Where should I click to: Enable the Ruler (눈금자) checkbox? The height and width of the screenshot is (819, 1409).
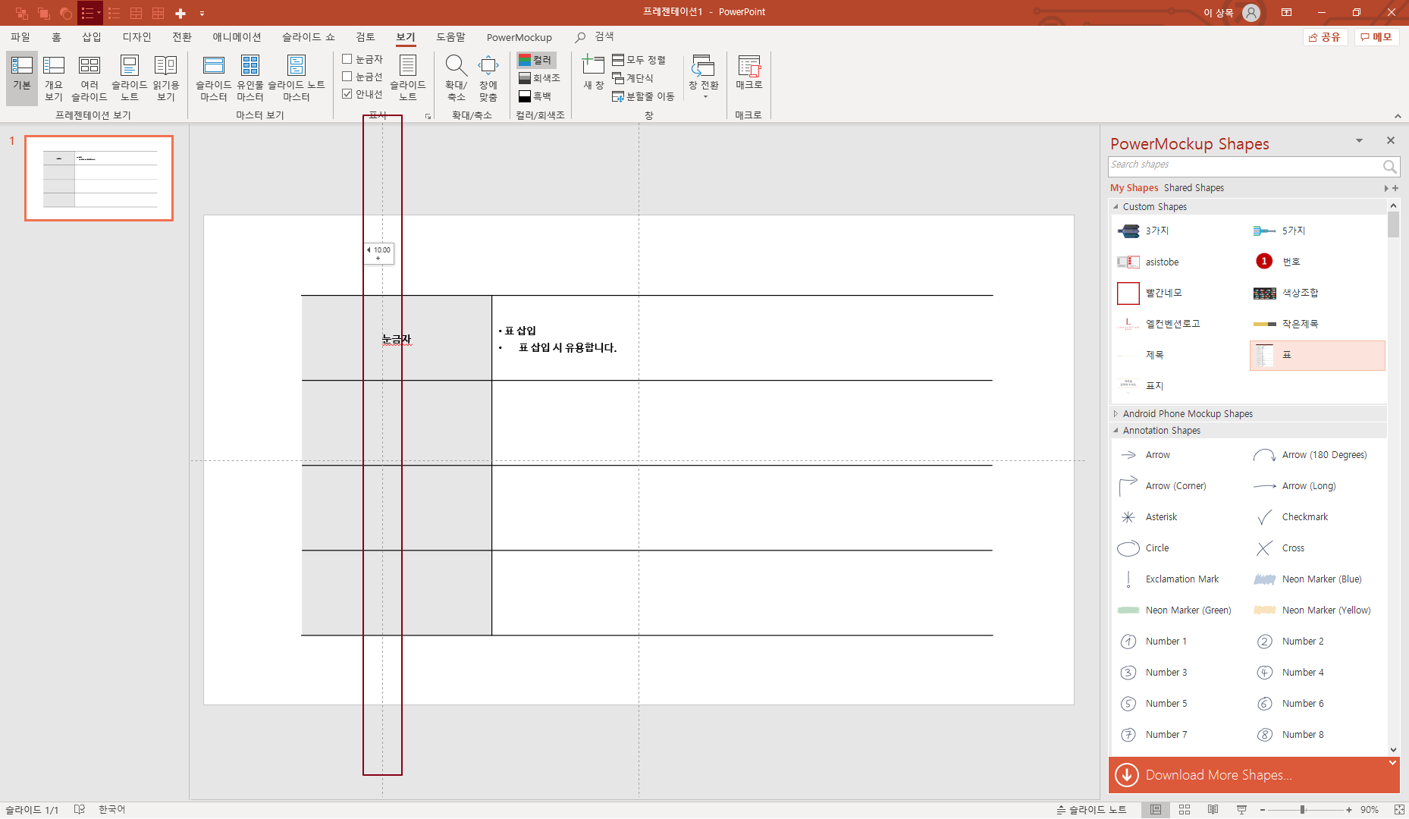347,59
